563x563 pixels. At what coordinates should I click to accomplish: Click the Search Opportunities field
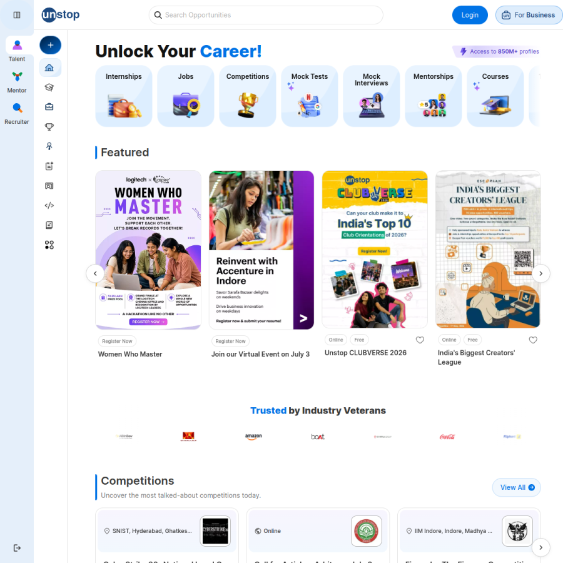(x=266, y=15)
